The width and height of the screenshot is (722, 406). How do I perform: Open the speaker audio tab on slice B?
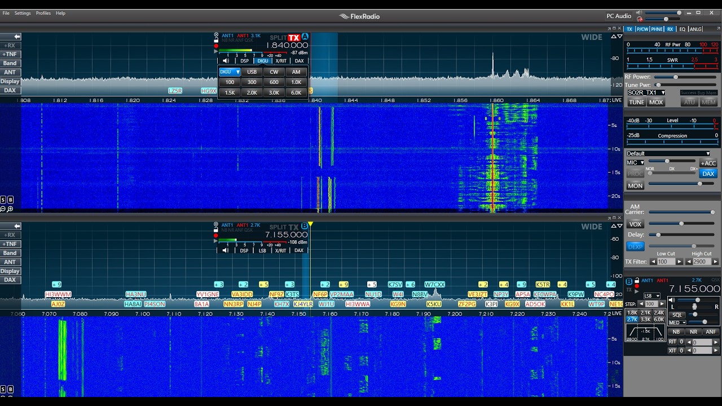click(x=226, y=250)
